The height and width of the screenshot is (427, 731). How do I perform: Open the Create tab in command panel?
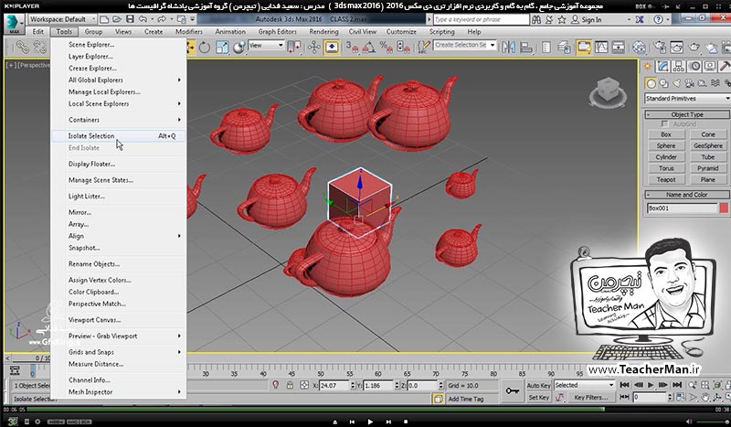648,66
